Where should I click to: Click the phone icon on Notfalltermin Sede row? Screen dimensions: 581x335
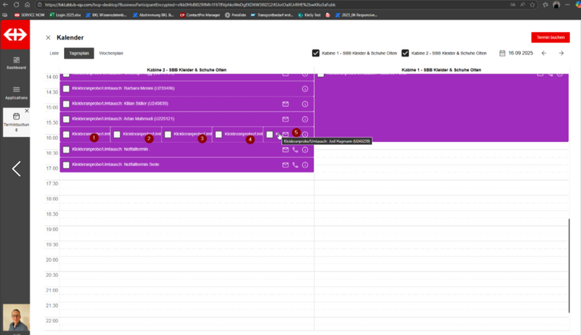tap(295, 165)
